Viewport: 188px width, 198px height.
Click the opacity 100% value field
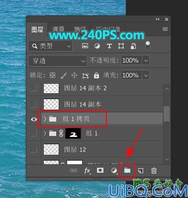[x=131, y=61]
